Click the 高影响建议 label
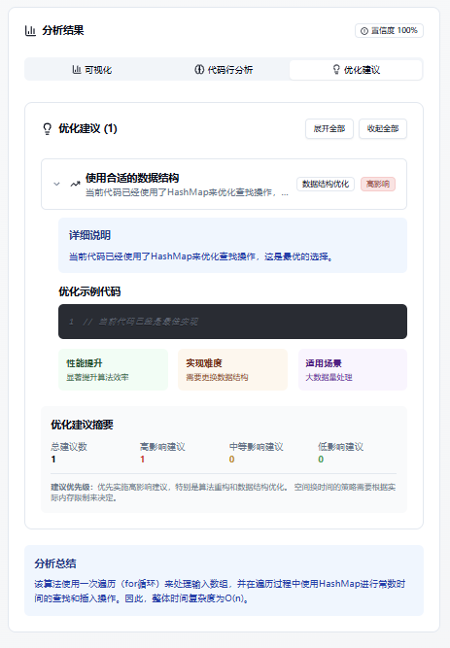 click(x=162, y=447)
